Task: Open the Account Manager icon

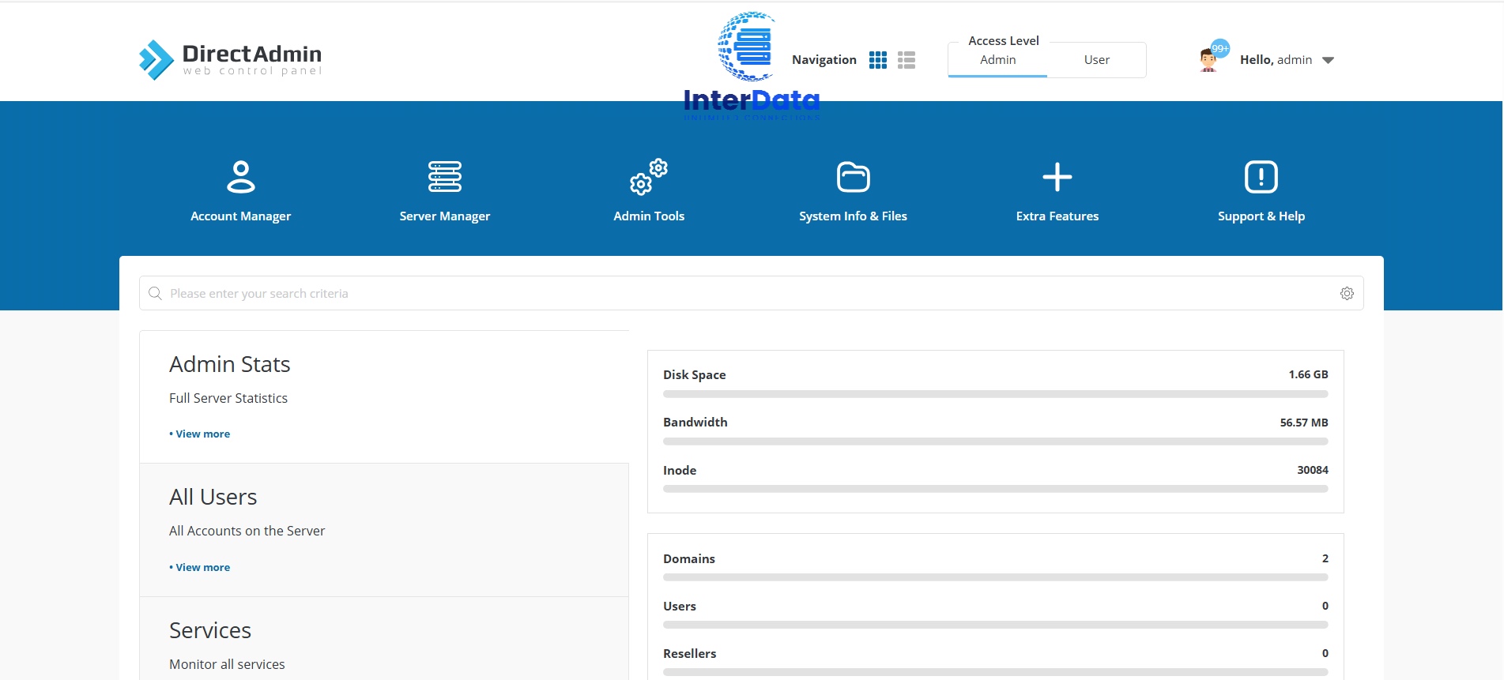Action: 240,177
